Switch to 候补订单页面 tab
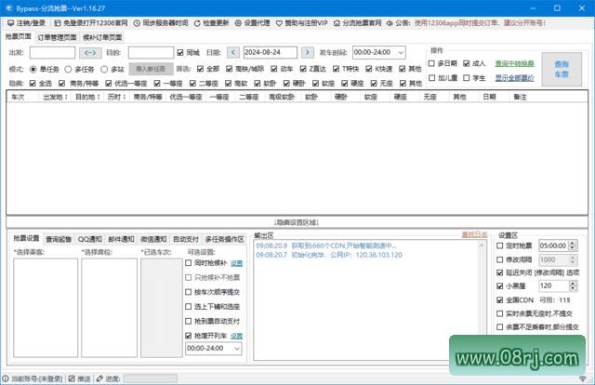The image size is (595, 385). point(102,37)
